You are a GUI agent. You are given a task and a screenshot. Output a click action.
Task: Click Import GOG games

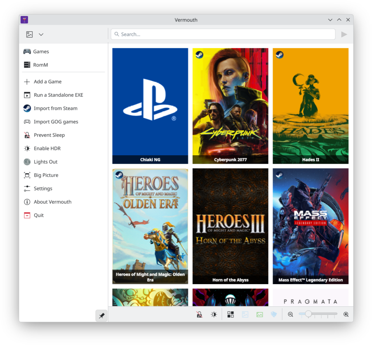63,122
